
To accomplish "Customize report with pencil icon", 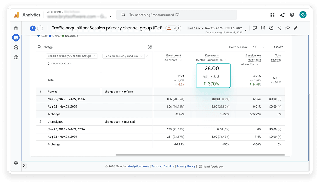I will click(x=296, y=28).
